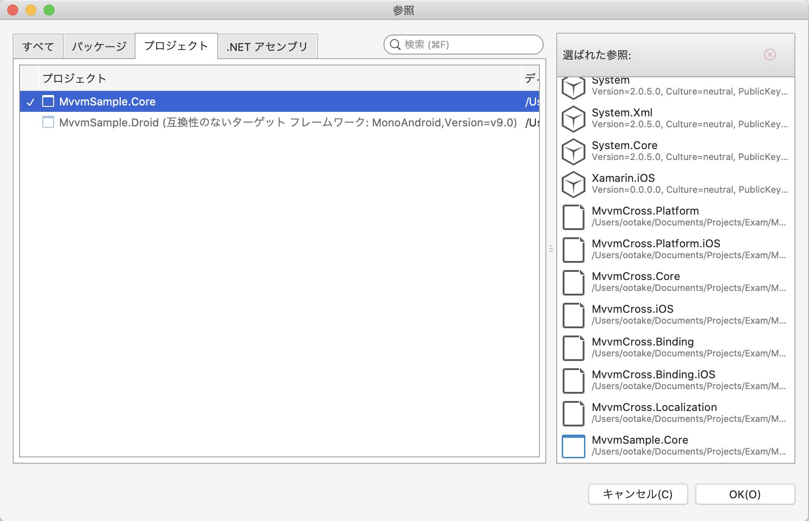Switch to the .NET アセンブリ tab
Image resolution: width=809 pixels, height=521 pixels.
pyautogui.click(x=267, y=46)
